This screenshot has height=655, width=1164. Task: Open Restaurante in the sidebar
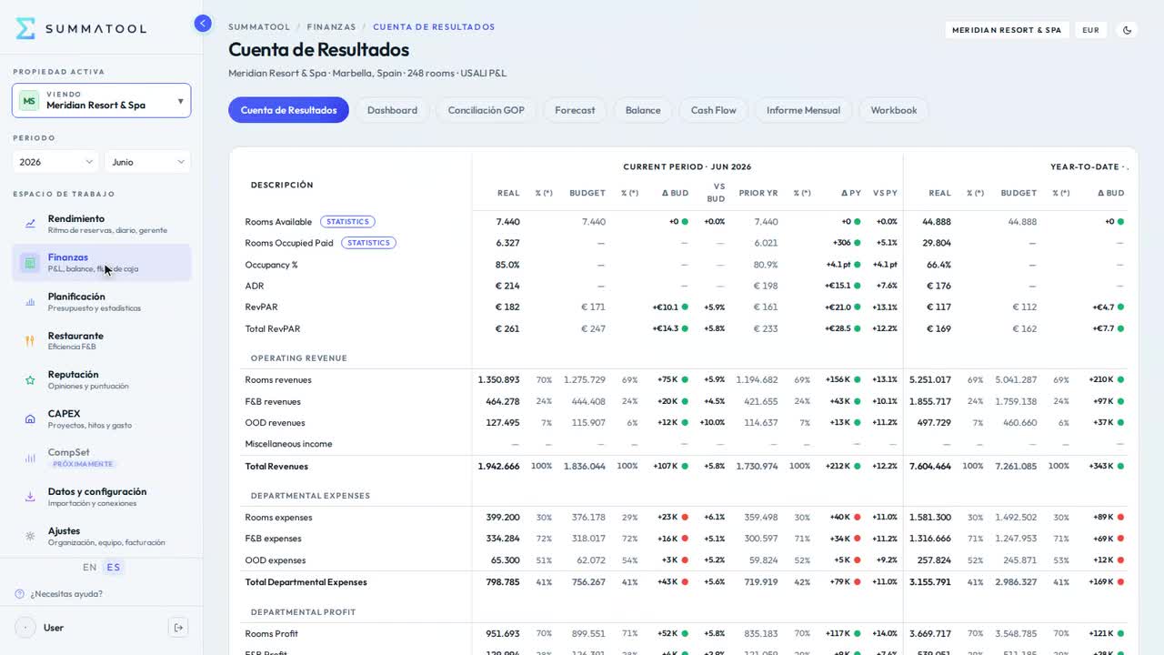pos(102,341)
